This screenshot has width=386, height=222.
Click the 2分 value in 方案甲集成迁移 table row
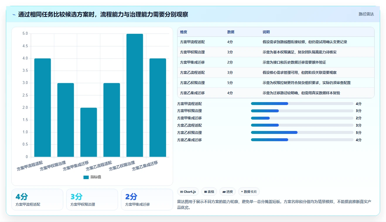[x=230, y=62]
